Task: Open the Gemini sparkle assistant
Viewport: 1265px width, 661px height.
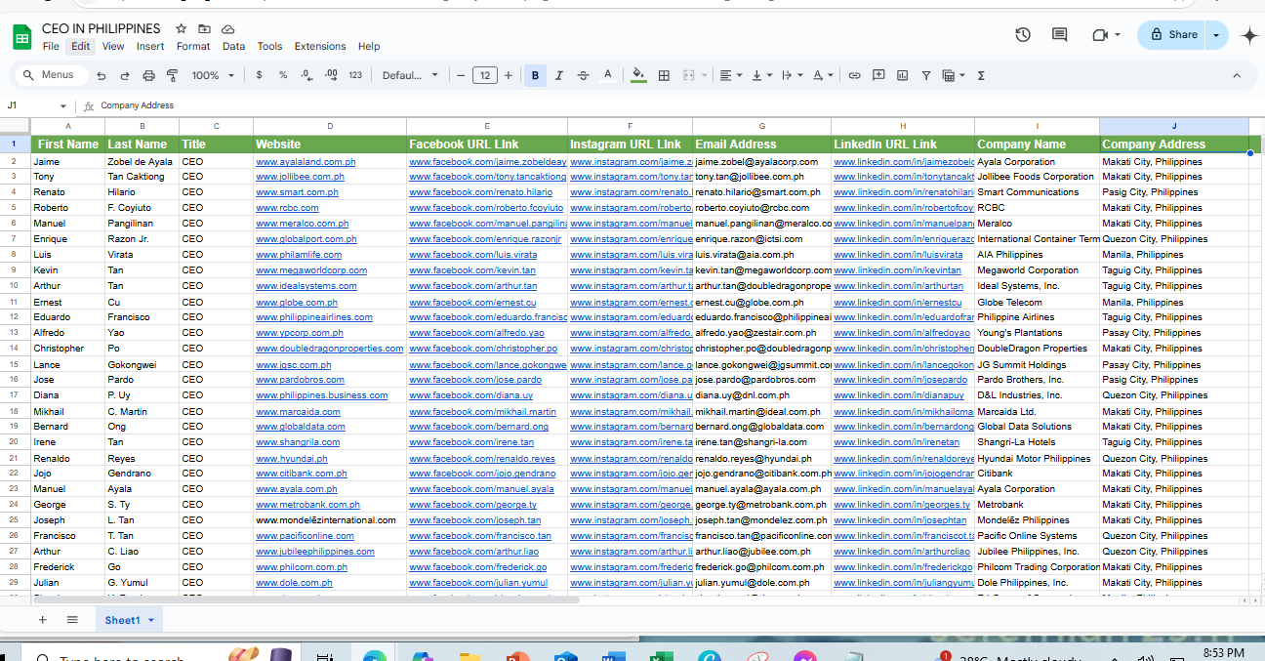Action: (1248, 35)
